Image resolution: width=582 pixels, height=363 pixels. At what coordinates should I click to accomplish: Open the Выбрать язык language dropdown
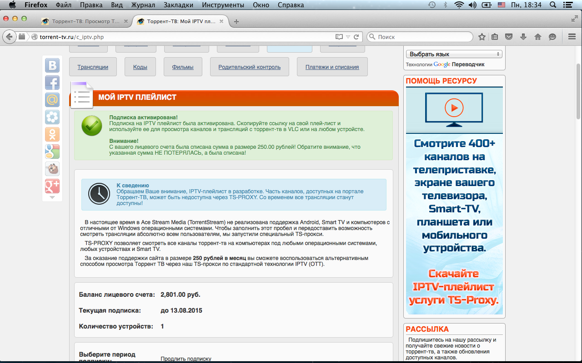click(454, 54)
